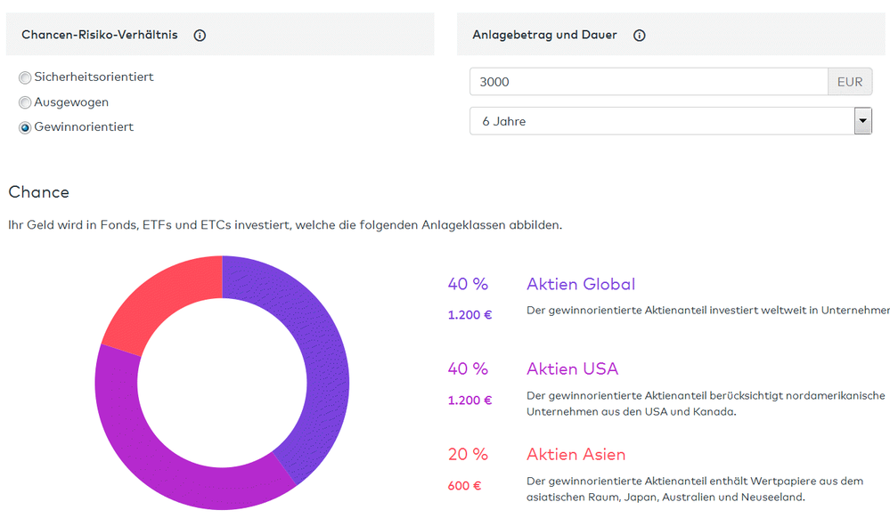Click the arrow button of duration selector
This screenshot has height=518, width=890.
[x=862, y=121]
